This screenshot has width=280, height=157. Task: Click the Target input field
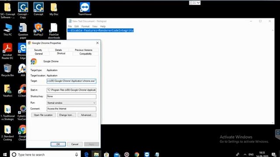(71, 81)
